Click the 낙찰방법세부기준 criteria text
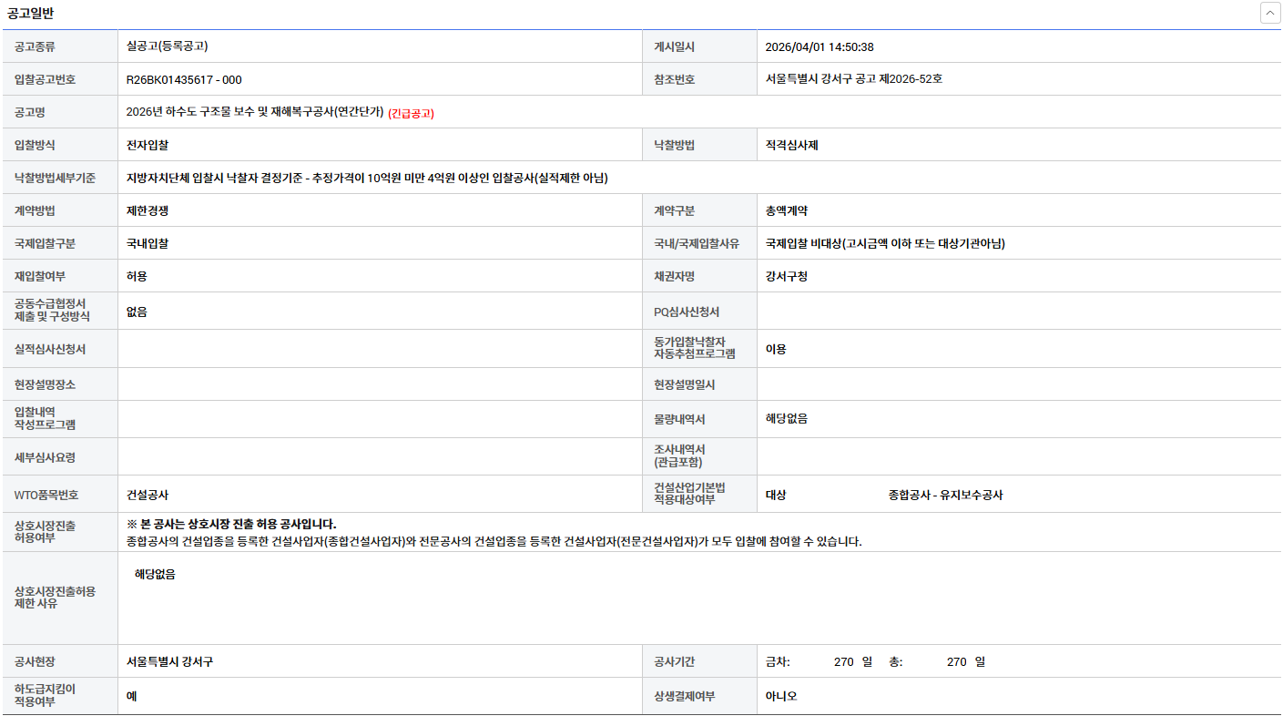1283x716 pixels. [x=367, y=178]
